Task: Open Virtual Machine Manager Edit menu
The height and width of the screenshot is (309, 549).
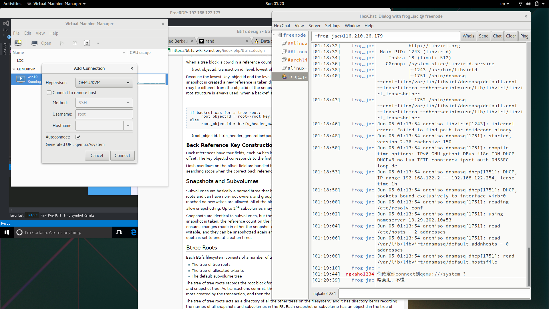Action: pos(28,33)
